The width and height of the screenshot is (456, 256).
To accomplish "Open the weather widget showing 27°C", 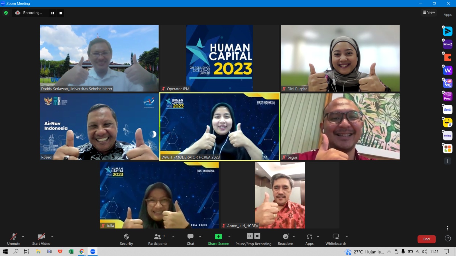I will (x=364, y=252).
